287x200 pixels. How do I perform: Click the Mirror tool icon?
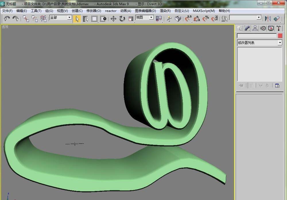pyautogui.click(x=268, y=19)
